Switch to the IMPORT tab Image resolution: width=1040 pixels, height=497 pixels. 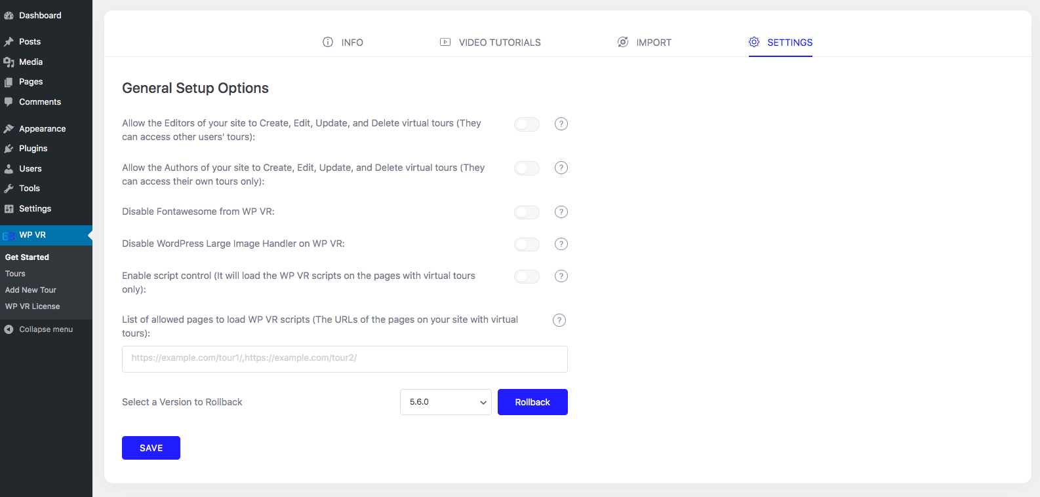[645, 42]
